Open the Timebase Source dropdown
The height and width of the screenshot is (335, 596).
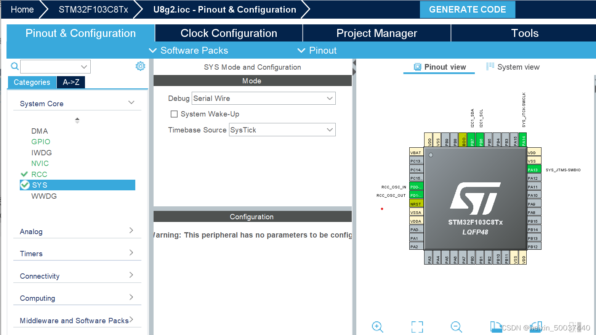pos(282,130)
